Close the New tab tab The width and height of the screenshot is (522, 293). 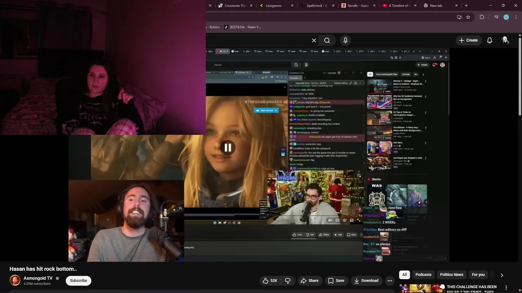pyautogui.click(x=456, y=6)
